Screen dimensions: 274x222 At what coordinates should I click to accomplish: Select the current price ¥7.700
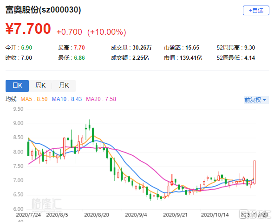click(28, 29)
